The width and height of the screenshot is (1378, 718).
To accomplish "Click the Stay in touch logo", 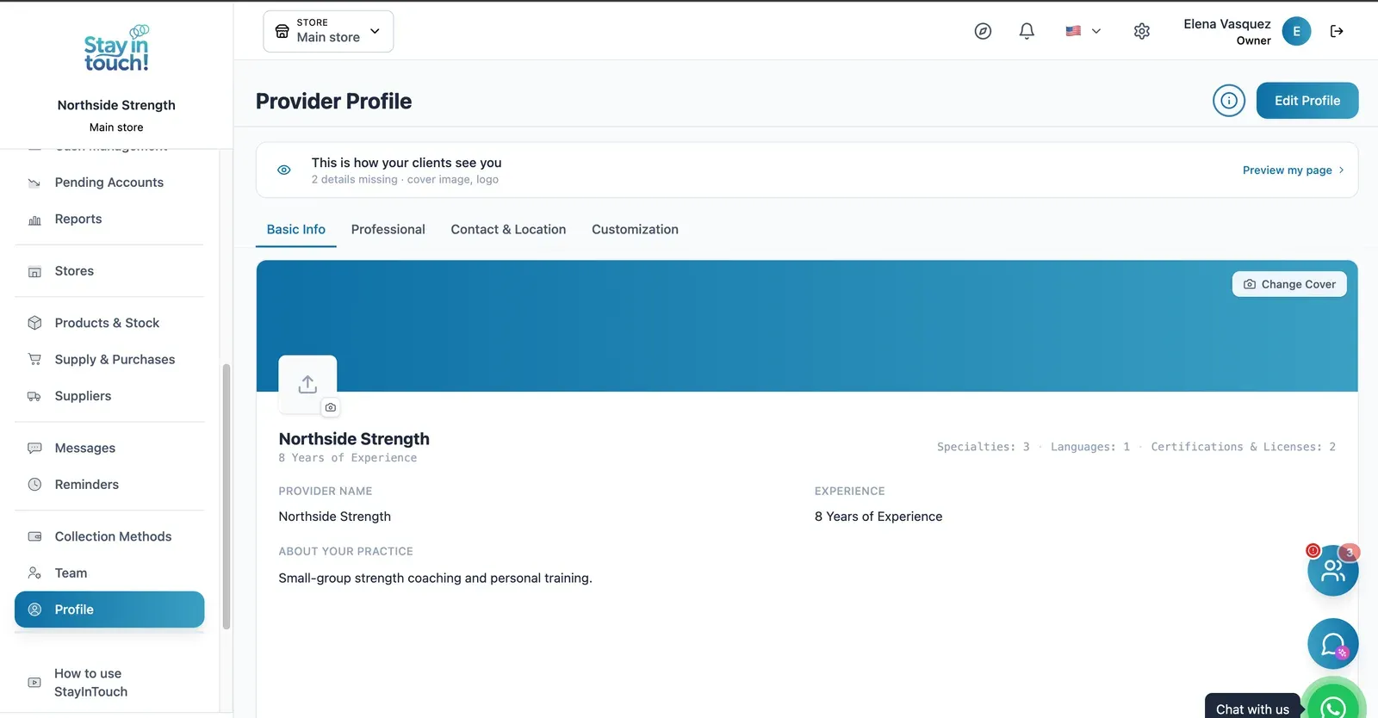I will coord(116,48).
